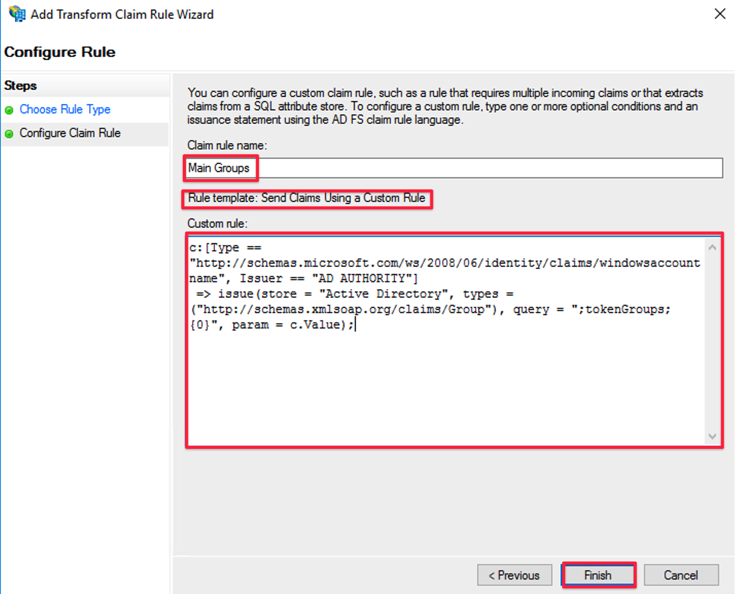Place cursor on "Active Directory" in the custom rule

pos(383,294)
